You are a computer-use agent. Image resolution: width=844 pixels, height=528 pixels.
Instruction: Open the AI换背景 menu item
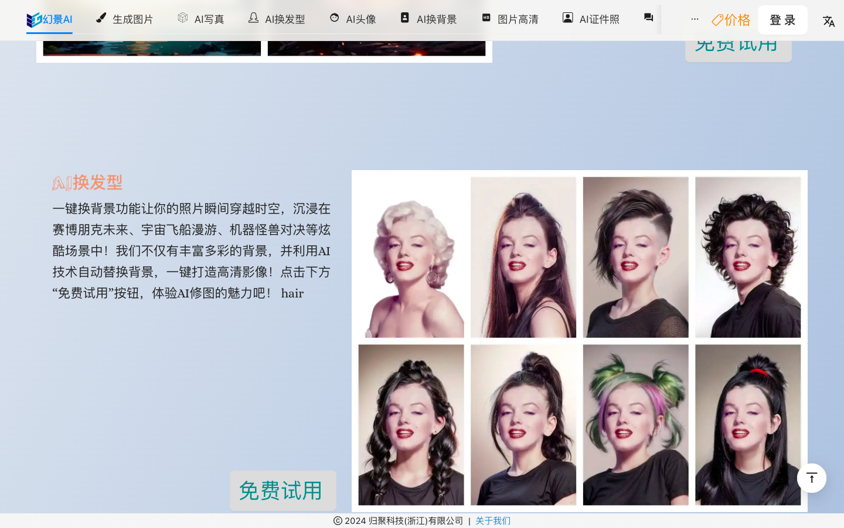click(x=428, y=19)
